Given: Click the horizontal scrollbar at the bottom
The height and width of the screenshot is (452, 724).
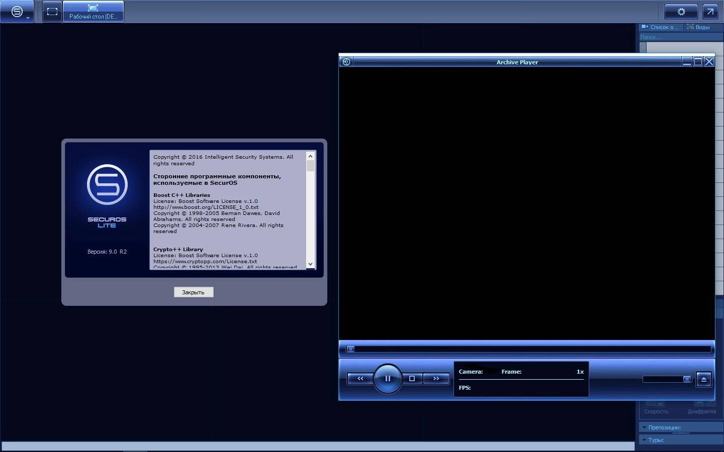Looking at the screenshot, I should tap(318, 446).
